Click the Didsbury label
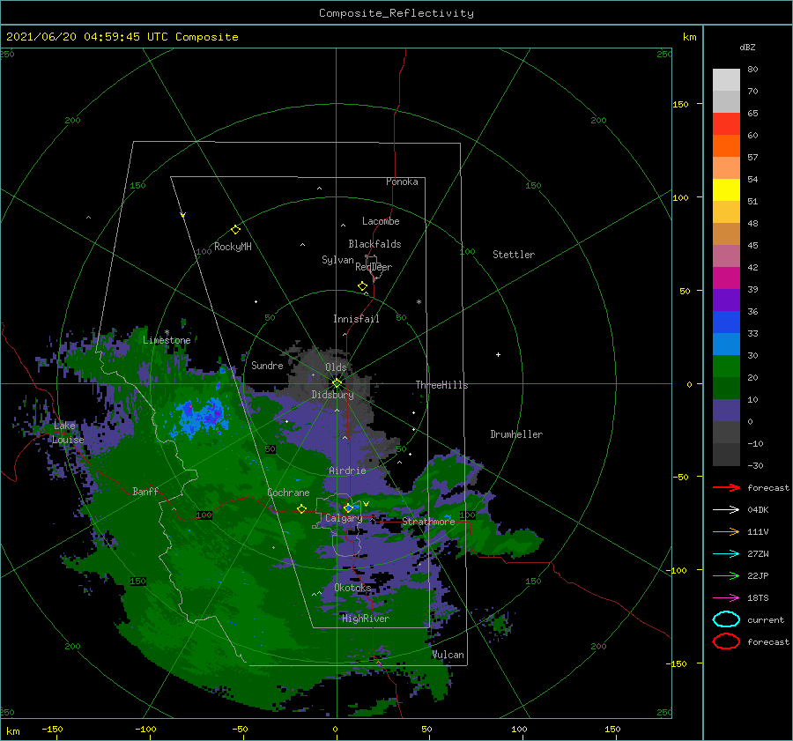 tap(332, 395)
